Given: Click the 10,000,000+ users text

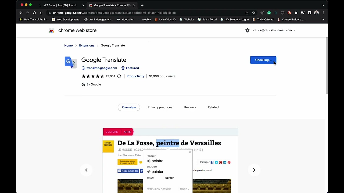Looking at the screenshot, I should [162, 76].
